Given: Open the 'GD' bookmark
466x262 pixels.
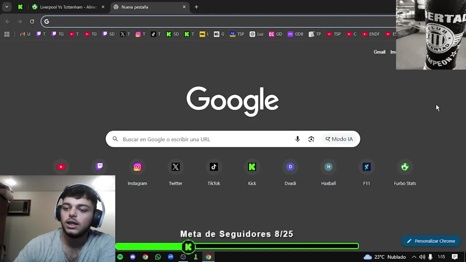Looking at the screenshot, I should [276, 34].
